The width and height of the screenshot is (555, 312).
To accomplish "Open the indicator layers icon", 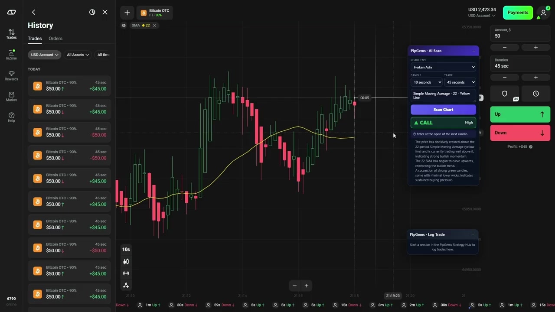I will [x=124, y=25].
